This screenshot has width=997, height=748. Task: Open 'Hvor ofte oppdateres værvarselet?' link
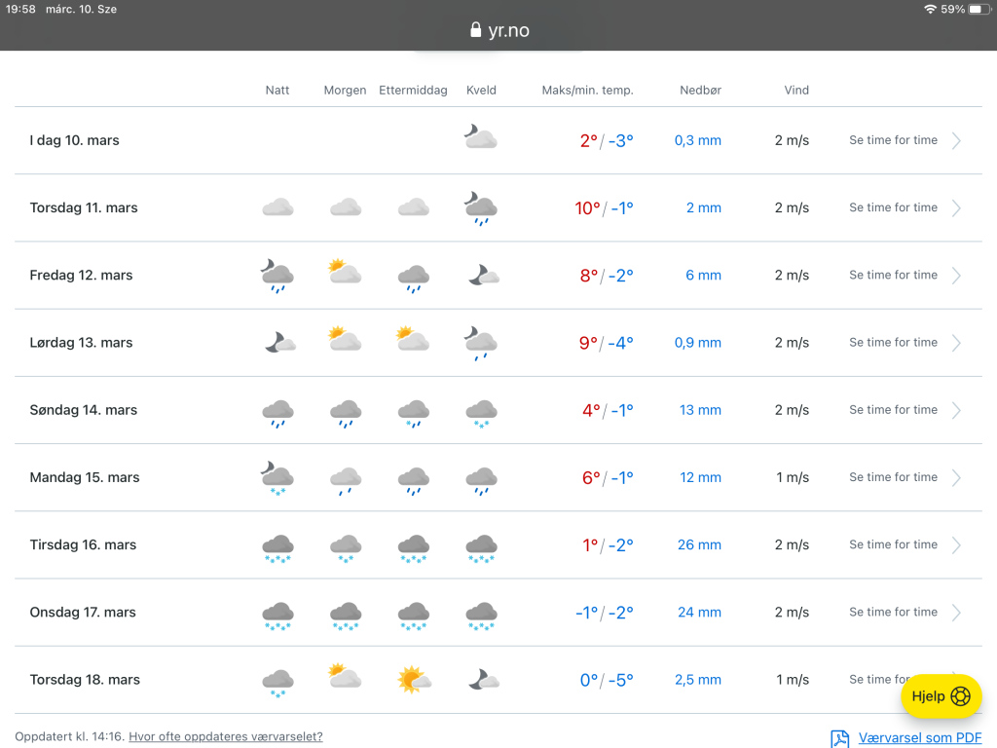226,736
